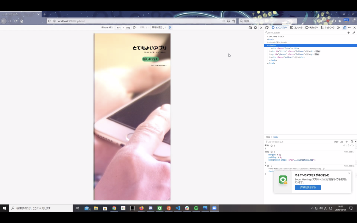357x223 pixels.
Task: Add new CSS rule plus button
Action: pyautogui.click(x=347, y=142)
